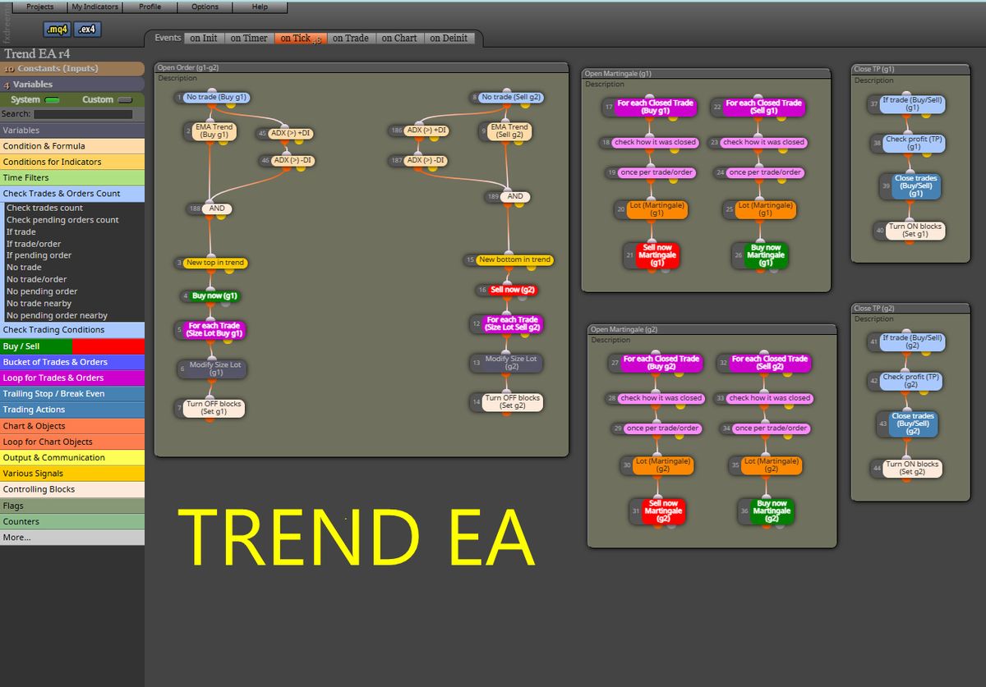Image resolution: width=986 pixels, height=687 pixels.
Task: Click the 'Buy now (g1)' green block
Action: (x=215, y=295)
